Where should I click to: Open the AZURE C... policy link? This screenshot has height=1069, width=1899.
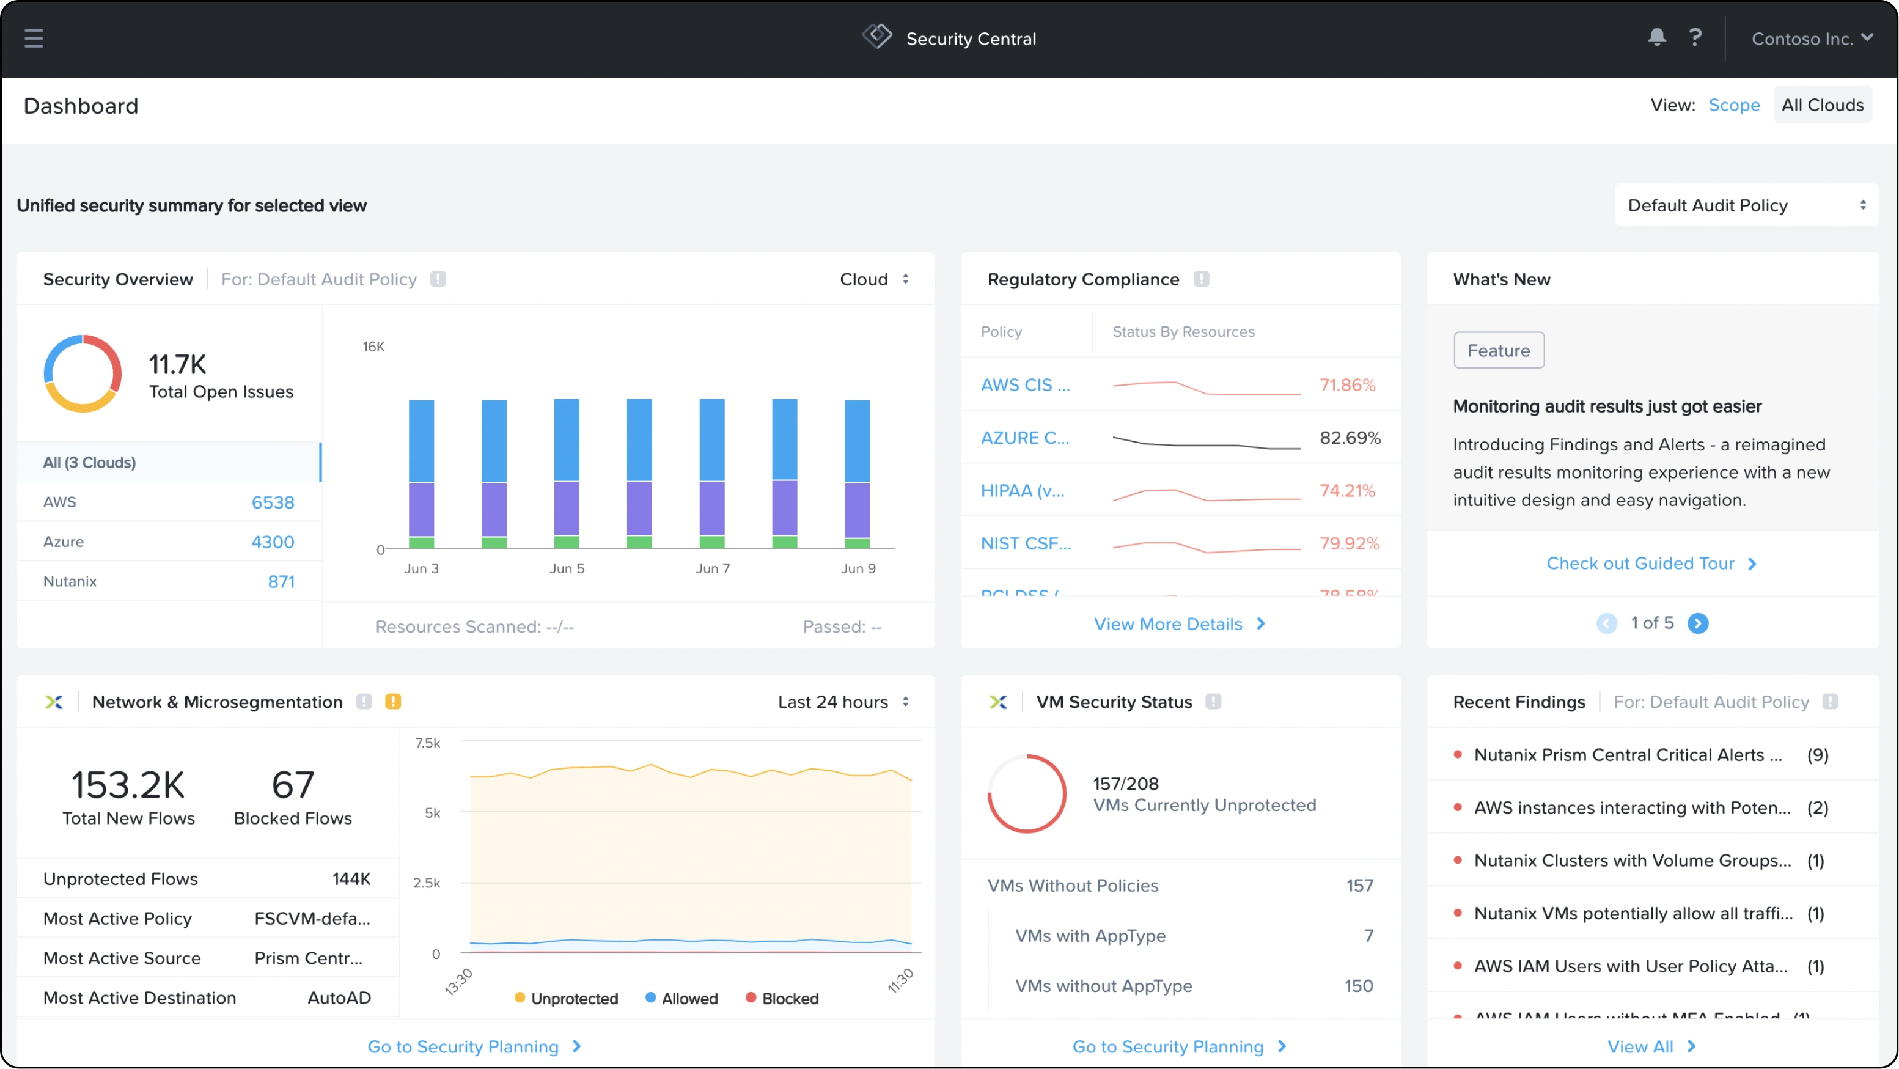point(1025,438)
